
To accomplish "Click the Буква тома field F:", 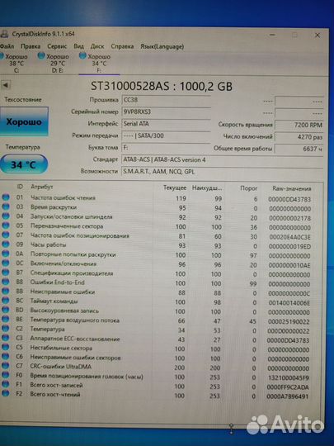I will pos(166,148).
